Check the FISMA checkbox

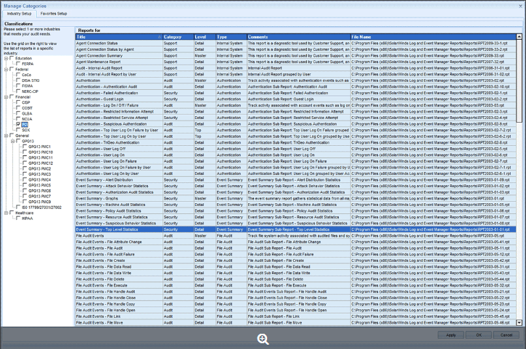point(18,86)
